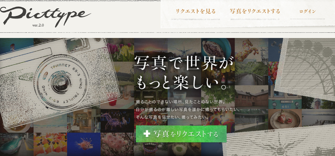Open the 写真をリクエストする navigation link
The width and height of the screenshot is (335, 156).
click(x=255, y=12)
